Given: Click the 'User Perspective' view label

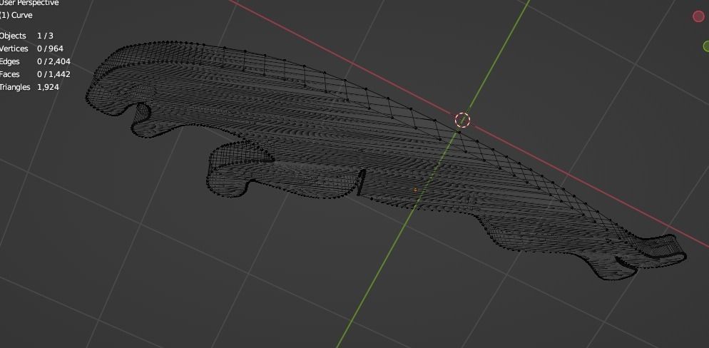Looking at the screenshot, I should [29, 3].
